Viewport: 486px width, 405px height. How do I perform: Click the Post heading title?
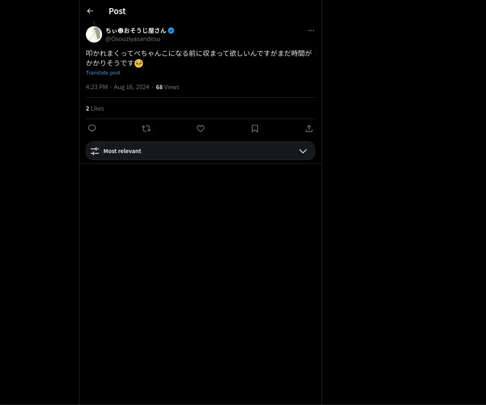(117, 11)
